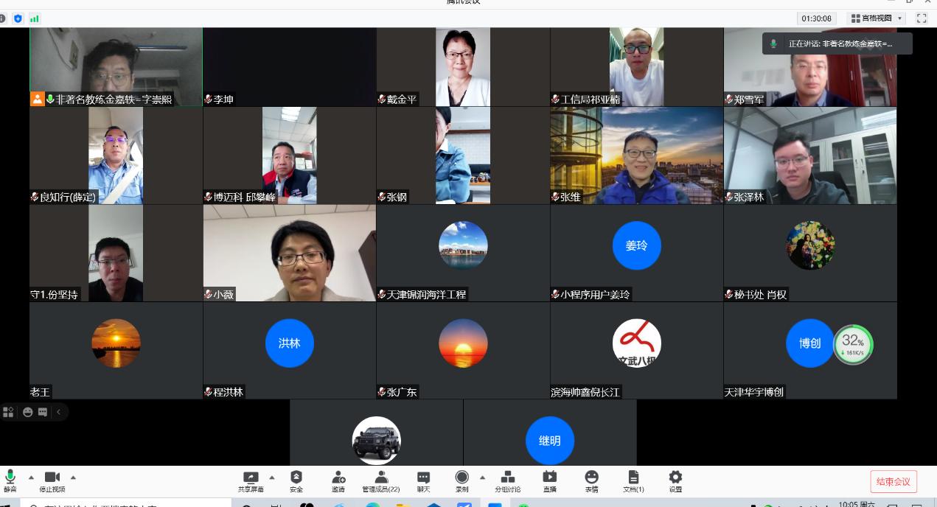937x507 pixels.
Task: Click 老王's sunset avatar
Action: click(x=116, y=343)
